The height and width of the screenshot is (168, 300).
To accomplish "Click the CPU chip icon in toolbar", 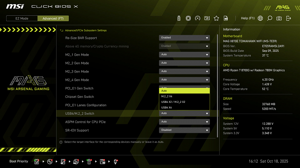I will (188, 18).
